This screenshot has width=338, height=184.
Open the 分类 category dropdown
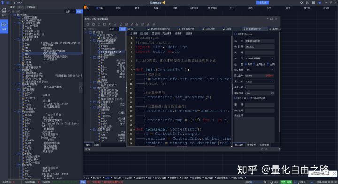pyautogui.click(x=259, y=58)
